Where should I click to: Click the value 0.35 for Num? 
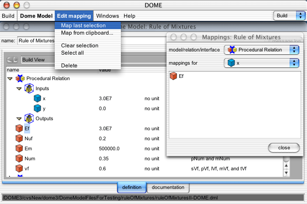[x=104, y=158]
